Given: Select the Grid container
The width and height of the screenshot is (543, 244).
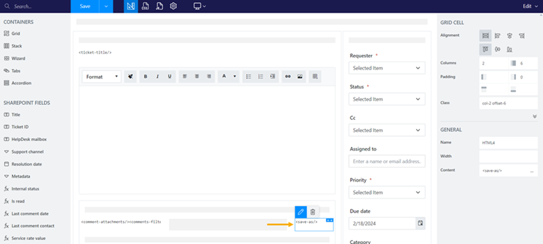Looking at the screenshot, I should click(x=12, y=33).
